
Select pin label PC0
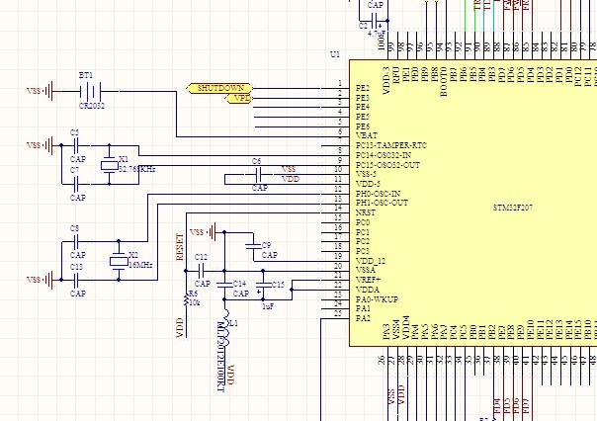[x=363, y=222]
